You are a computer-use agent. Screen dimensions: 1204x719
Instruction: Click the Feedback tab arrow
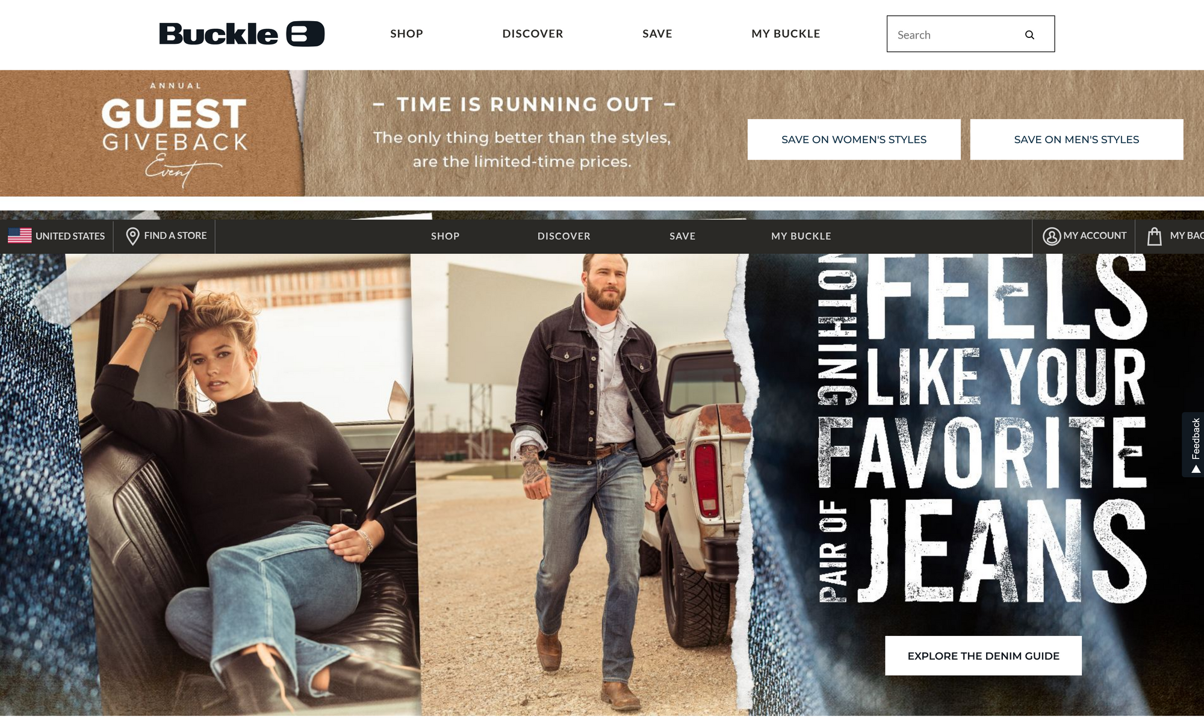coord(1196,469)
